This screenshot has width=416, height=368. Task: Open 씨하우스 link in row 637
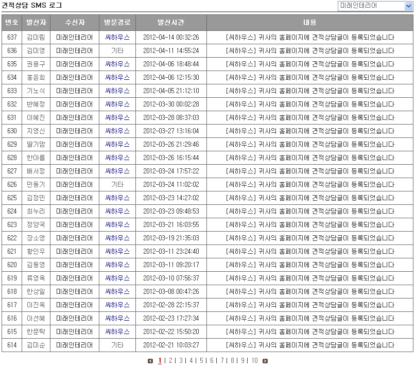pyautogui.click(x=117, y=38)
